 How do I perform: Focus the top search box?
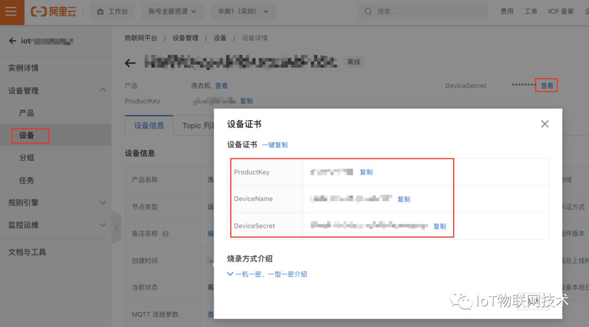coord(423,11)
